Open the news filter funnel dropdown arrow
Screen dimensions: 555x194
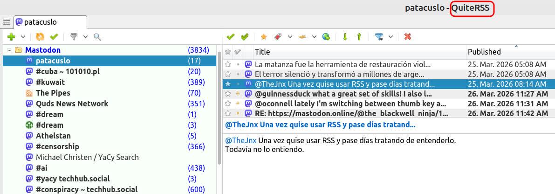point(391,36)
